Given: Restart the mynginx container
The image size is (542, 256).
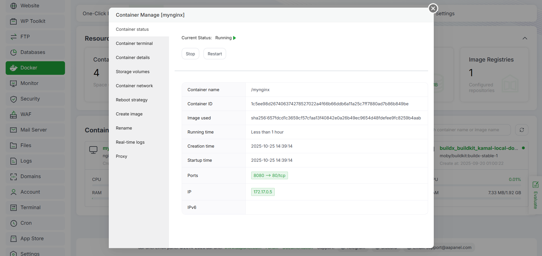Looking at the screenshot, I should 214,54.
